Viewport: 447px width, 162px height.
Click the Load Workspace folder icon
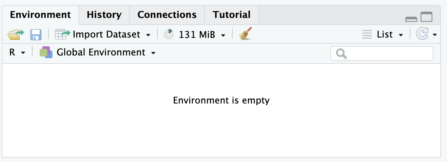tap(16, 34)
